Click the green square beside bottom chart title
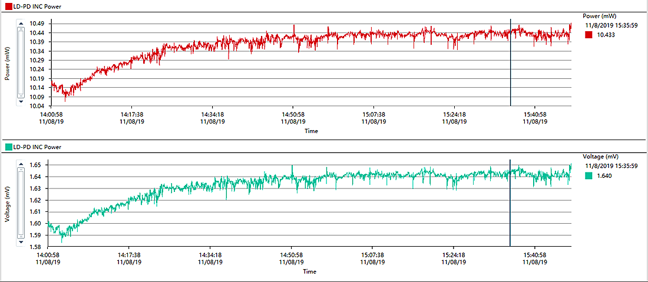648x282 pixels. 8,147
